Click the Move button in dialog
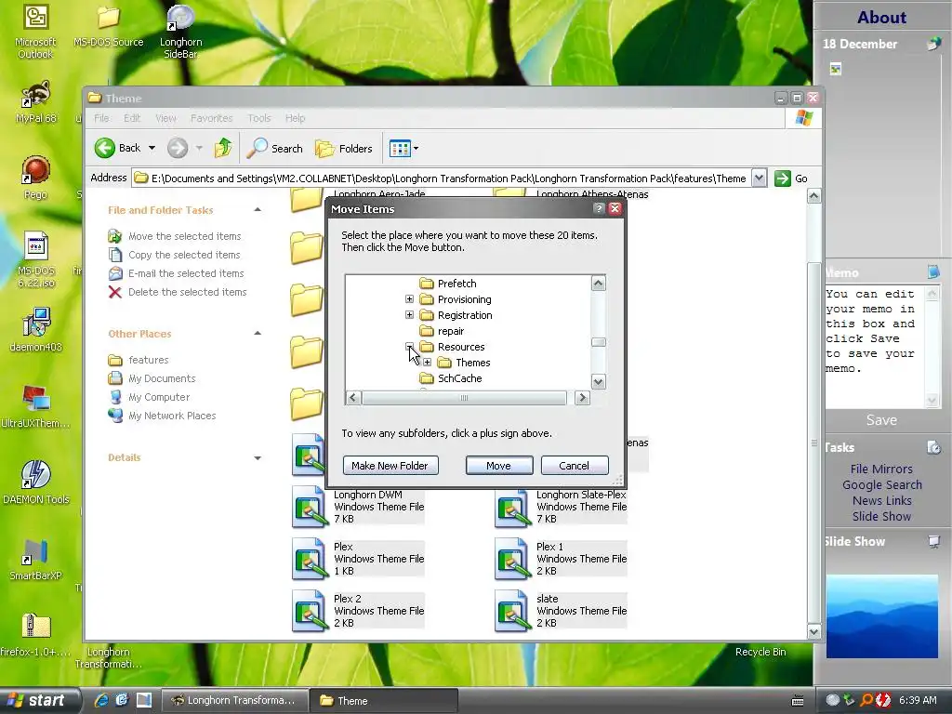Viewport: 952px width, 714px height. (x=499, y=466)
